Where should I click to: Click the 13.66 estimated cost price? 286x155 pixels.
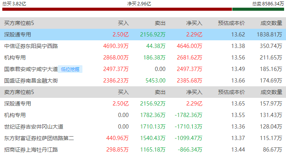tap(238, 81)
